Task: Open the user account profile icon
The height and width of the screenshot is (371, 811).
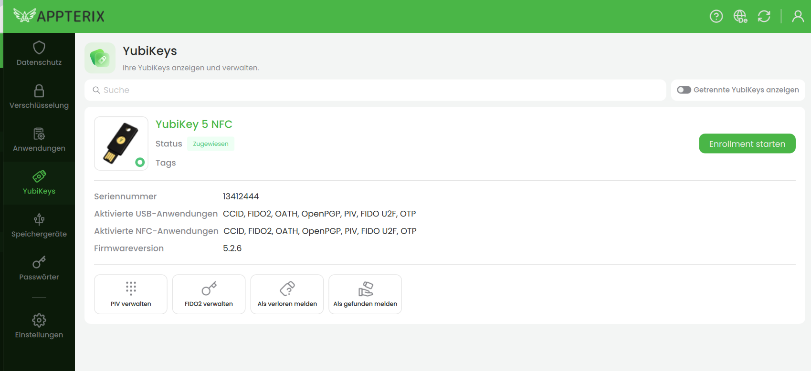Action: [798, 17]
